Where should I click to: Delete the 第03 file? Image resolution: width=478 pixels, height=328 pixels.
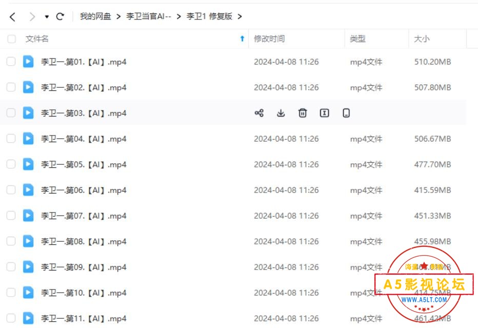303,113
